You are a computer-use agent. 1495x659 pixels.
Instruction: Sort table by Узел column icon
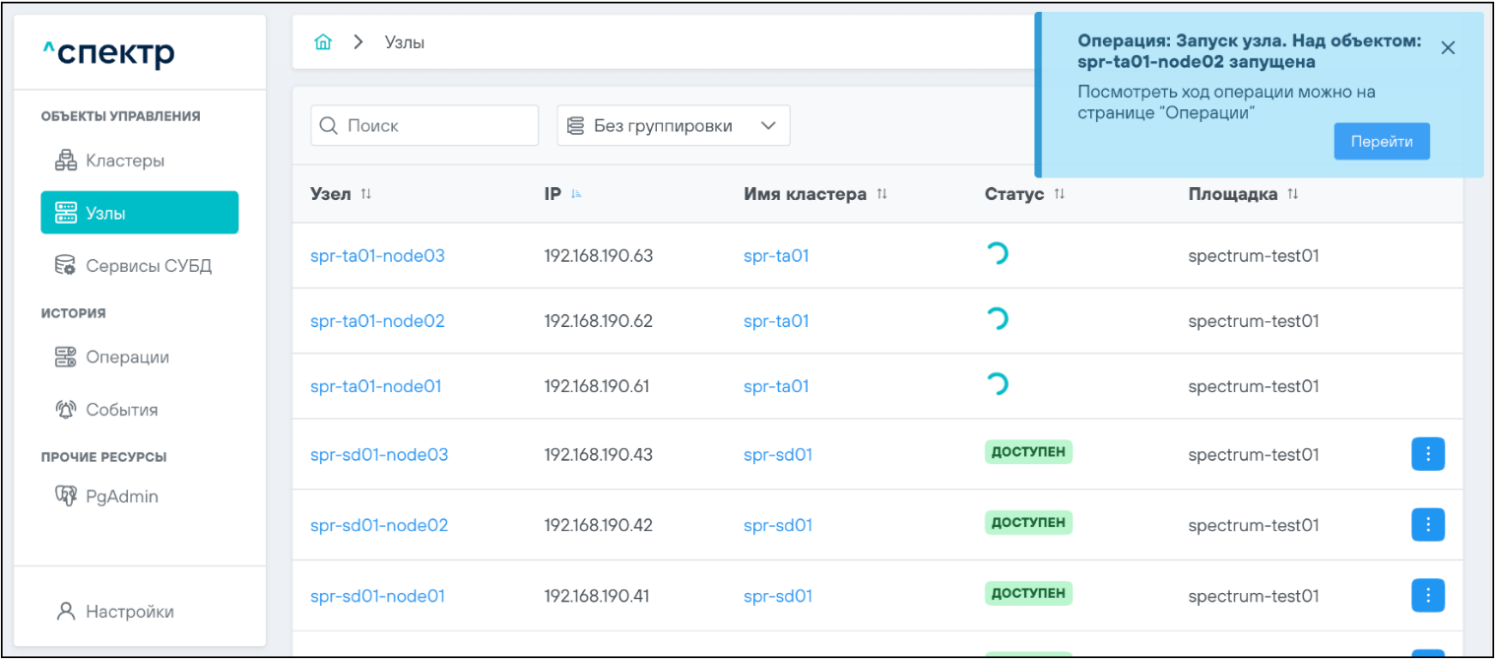(x=366, y=194)
